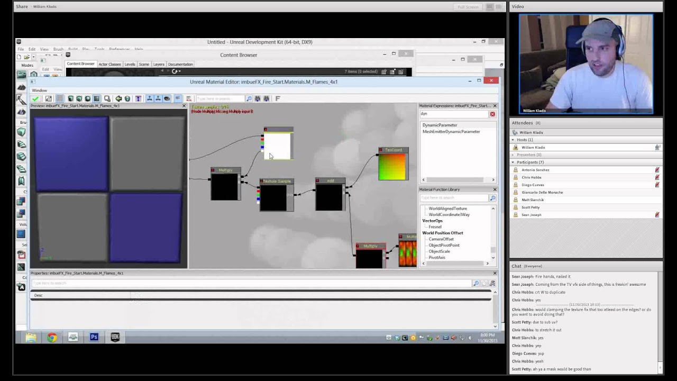The image size is (677, 381).
Task: Click the Material Expressions filter field
Action: (x=454, y=114)
